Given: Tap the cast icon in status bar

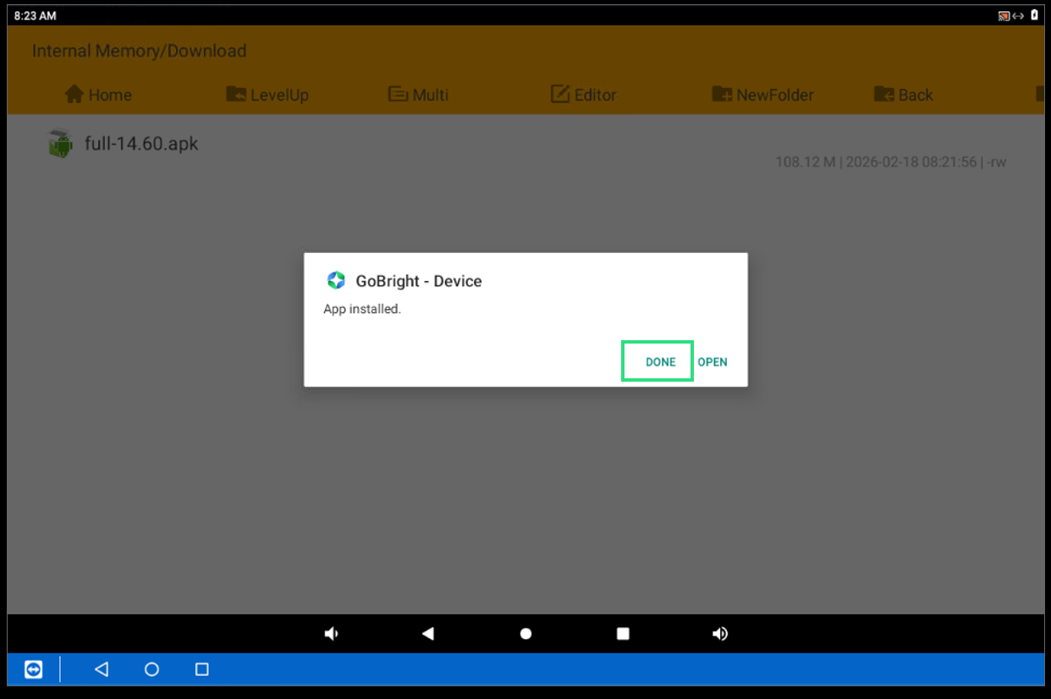Looking at the screenshot, I should pos(1004,16).
